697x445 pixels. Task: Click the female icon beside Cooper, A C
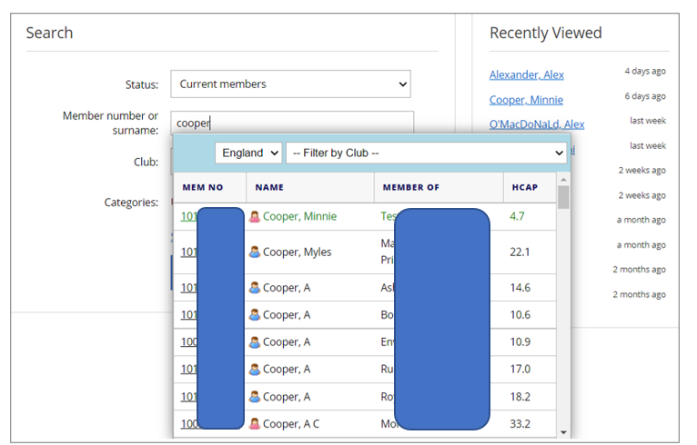[254, 424]
